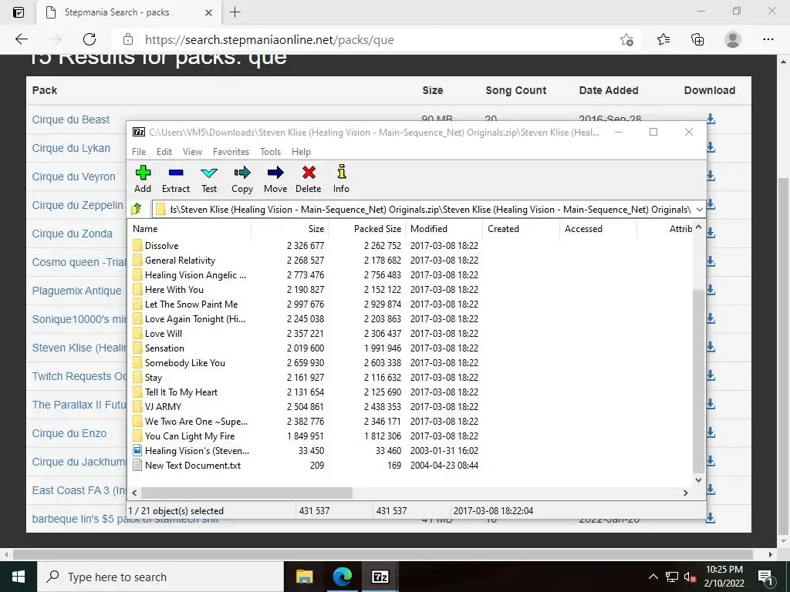Open the Twitch Requests pack link
790x592 pixels.
click(x=79, y=376)
